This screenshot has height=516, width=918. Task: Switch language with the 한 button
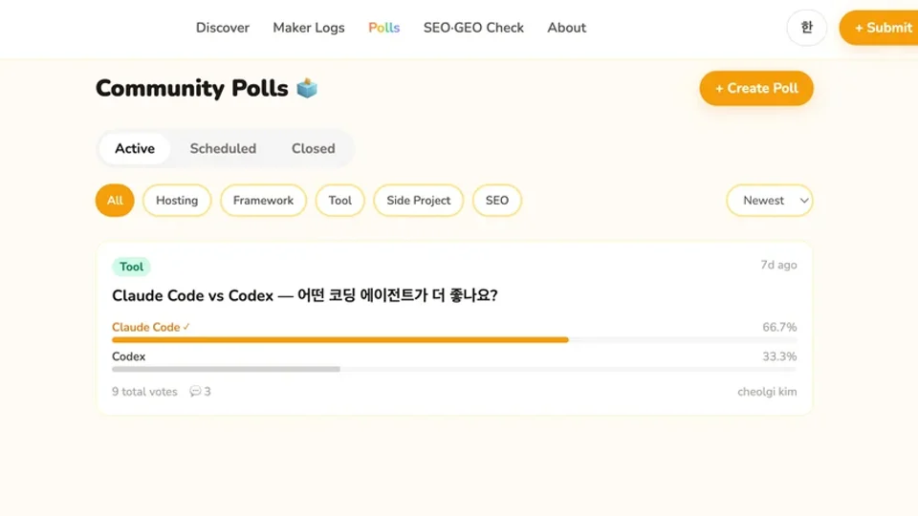tap(806, 28)
